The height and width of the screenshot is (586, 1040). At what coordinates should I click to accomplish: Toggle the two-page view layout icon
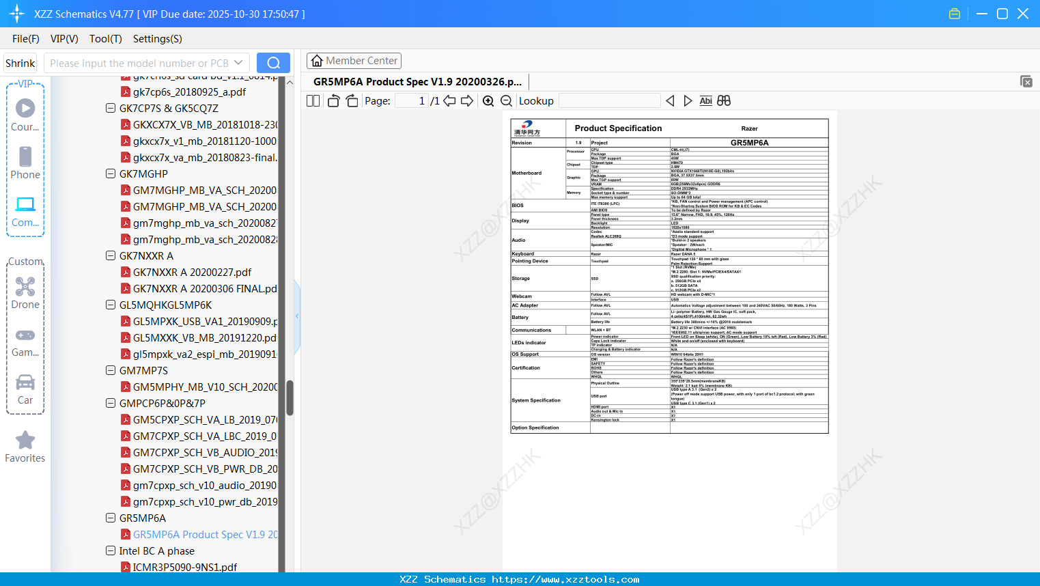click(313, 101)
